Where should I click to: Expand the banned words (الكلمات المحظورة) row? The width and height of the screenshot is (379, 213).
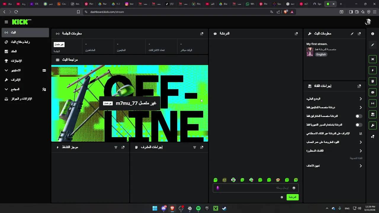334,151
